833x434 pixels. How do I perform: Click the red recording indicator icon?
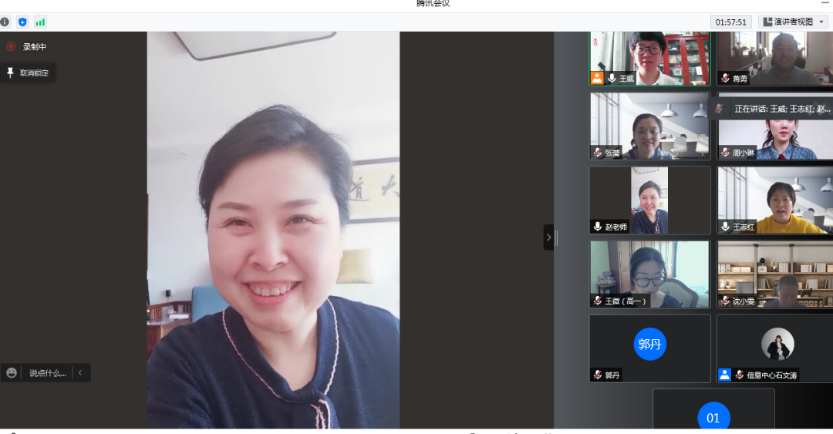coord(11,47)
